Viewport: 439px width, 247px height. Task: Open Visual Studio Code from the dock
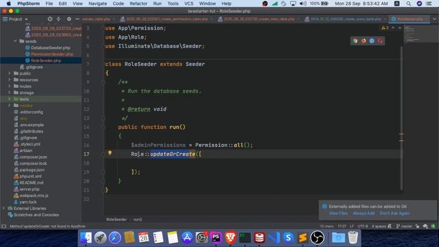[274, 237]
